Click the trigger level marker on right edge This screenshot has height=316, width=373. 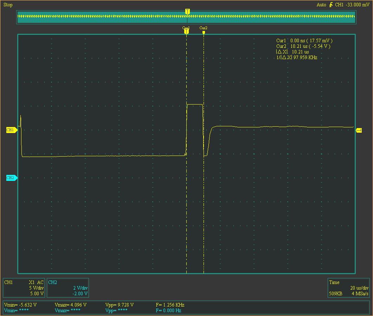(359, 130)
